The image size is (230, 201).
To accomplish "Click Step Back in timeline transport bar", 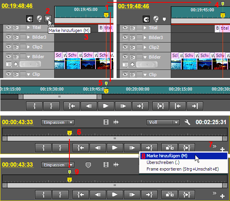I will point(89,106).
